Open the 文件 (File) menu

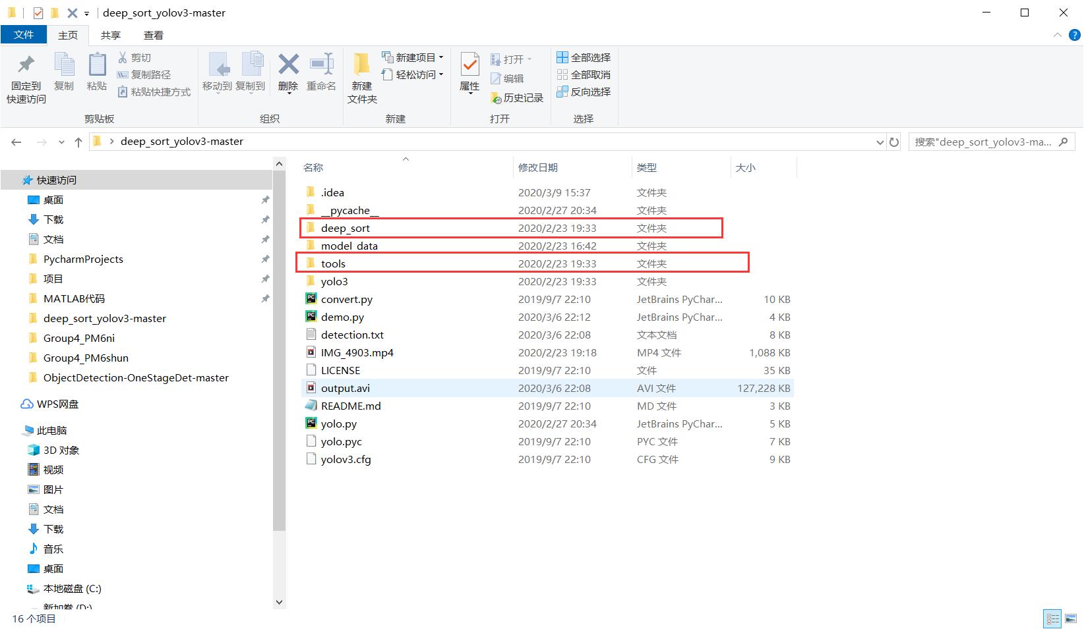(24, 35)
